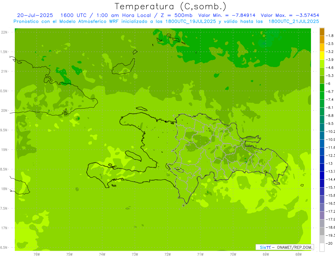Click the '68W' longitude axis label
The image size is (335, 258).
[x=298, y=254]
